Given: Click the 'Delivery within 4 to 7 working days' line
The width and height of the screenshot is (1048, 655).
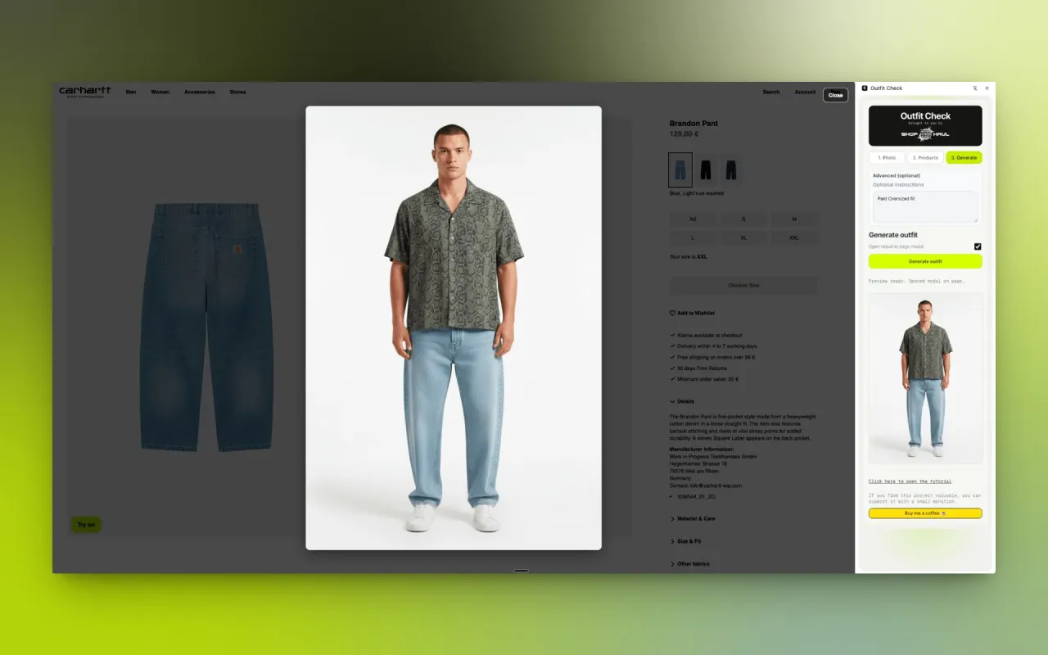Looking at the screenshot, I should coord(717,346).
